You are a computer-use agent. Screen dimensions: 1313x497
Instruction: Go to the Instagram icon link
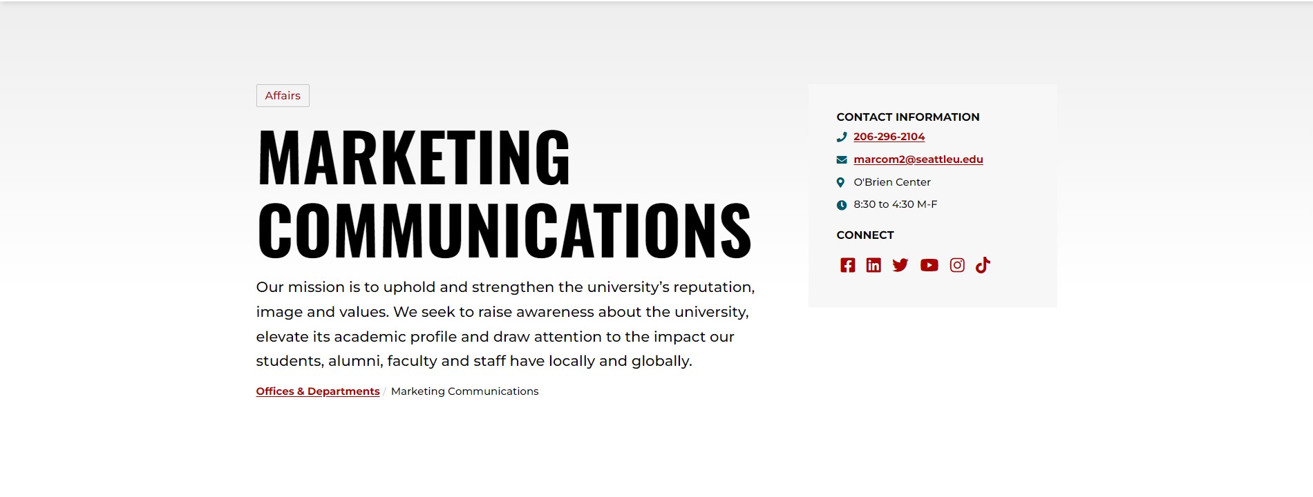(957, 265)
